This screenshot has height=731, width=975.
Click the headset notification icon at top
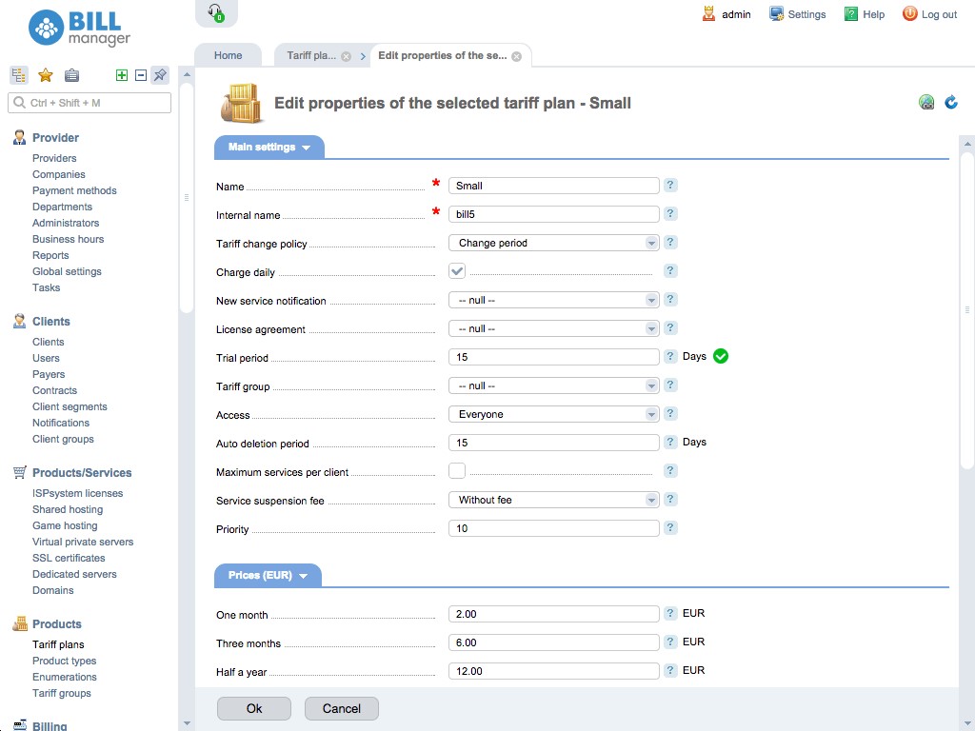[x=215, y=11]
